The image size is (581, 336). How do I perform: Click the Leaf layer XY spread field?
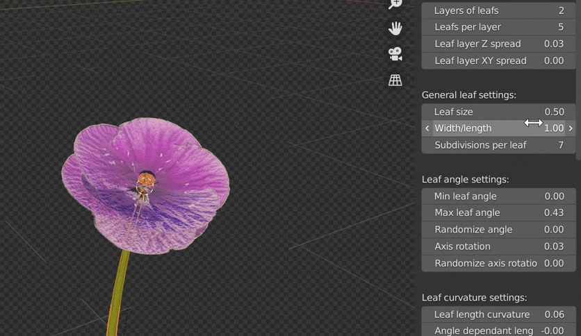click(498, 60)
